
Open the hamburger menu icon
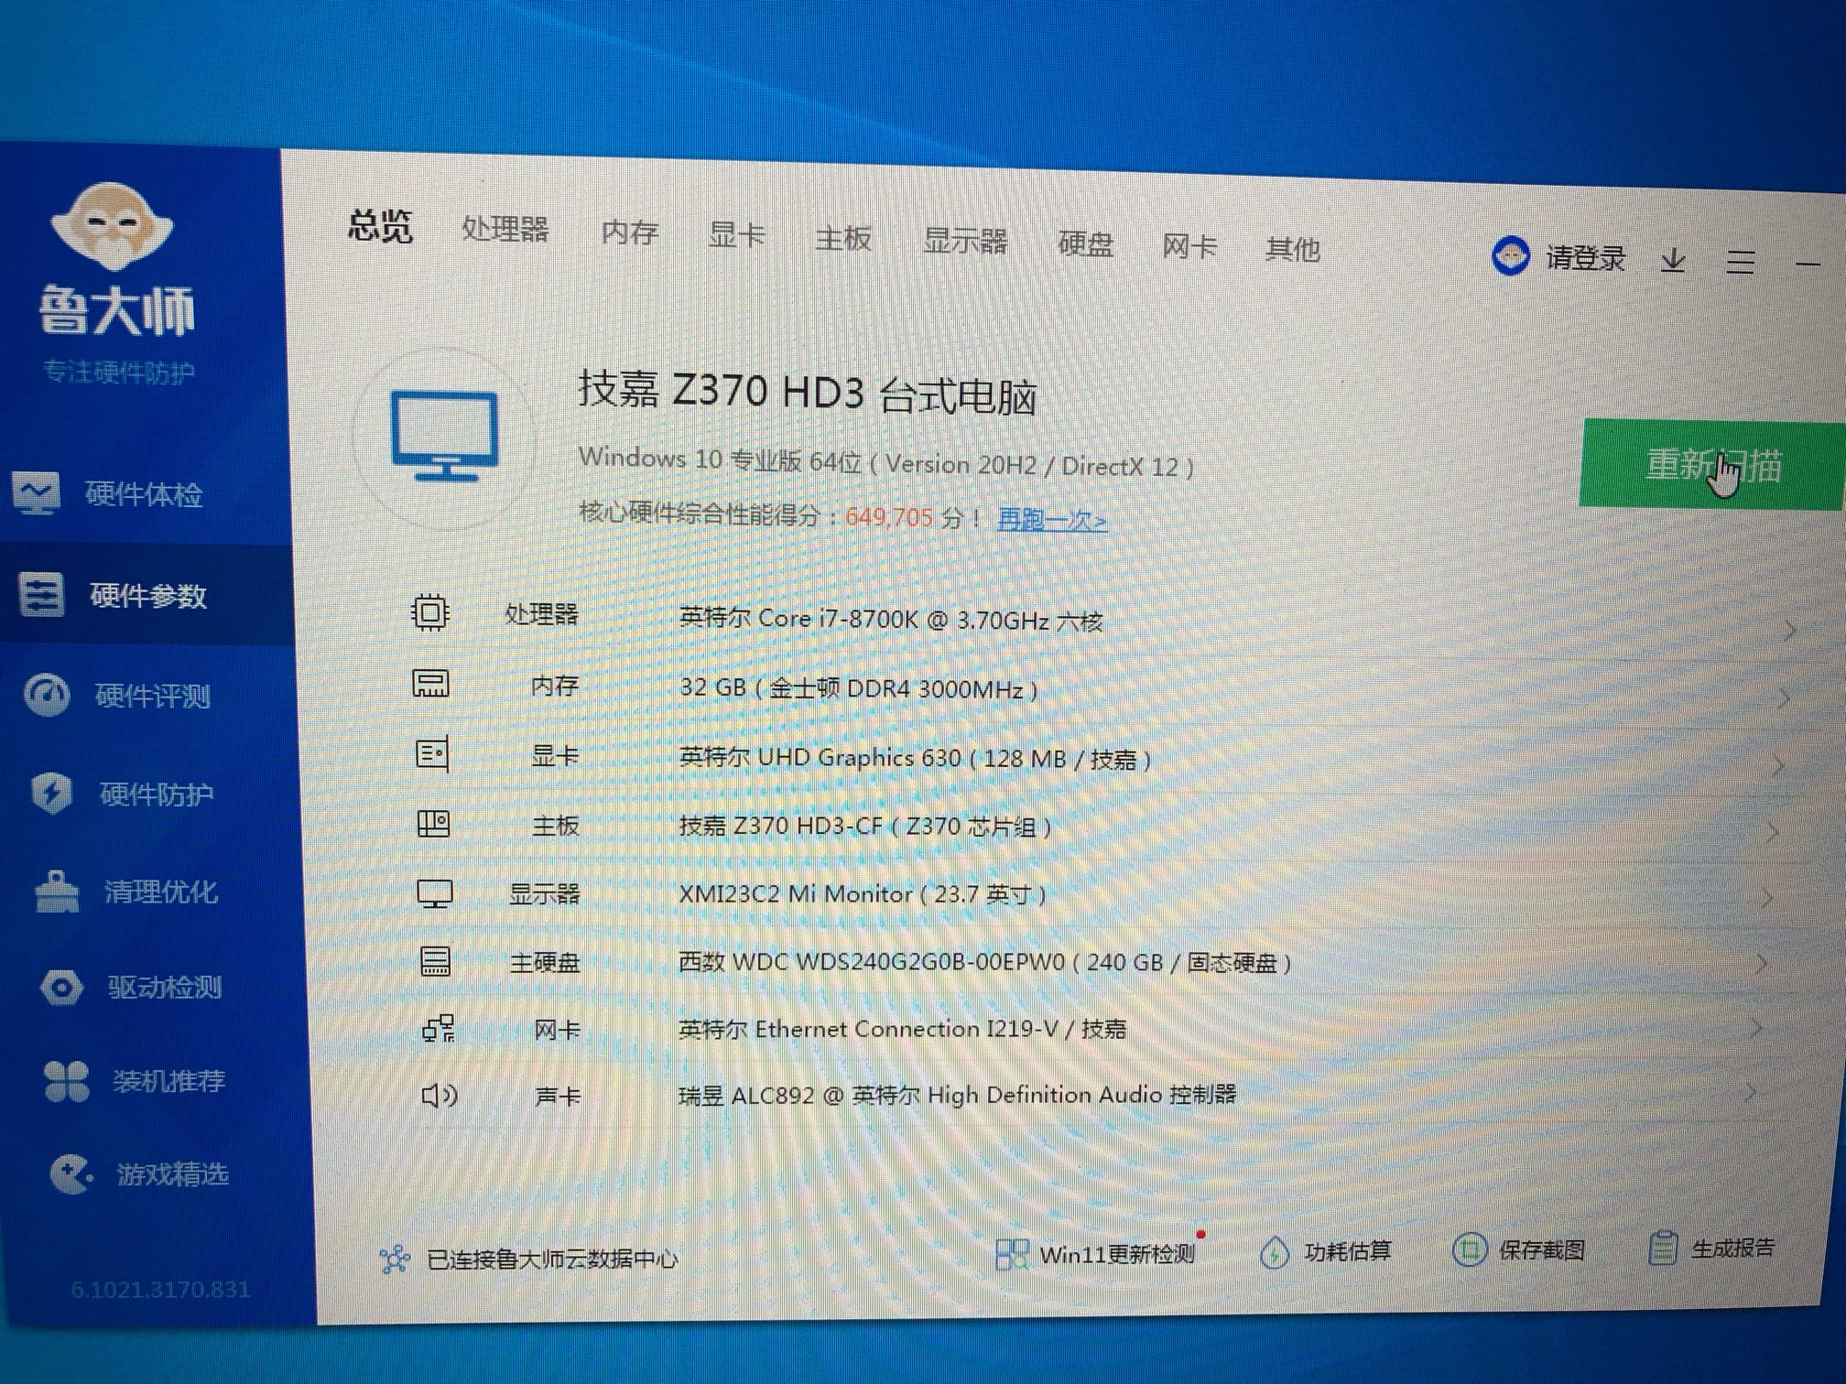coord(1740,262)
